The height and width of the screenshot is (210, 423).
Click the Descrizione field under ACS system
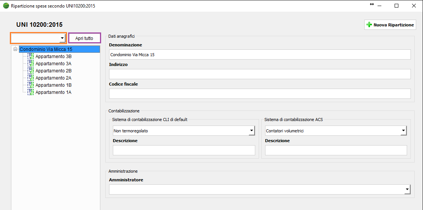pos(336,150)
